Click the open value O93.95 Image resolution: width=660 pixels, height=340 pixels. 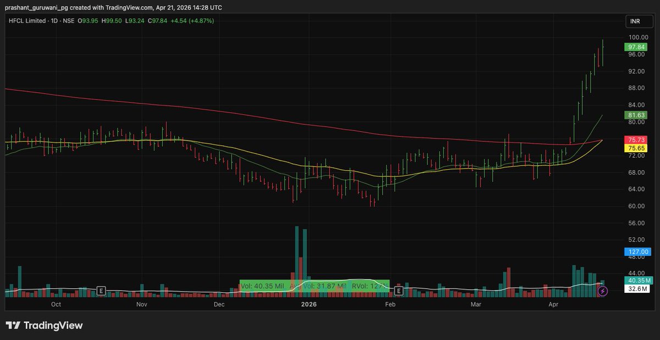coord(87,21)
